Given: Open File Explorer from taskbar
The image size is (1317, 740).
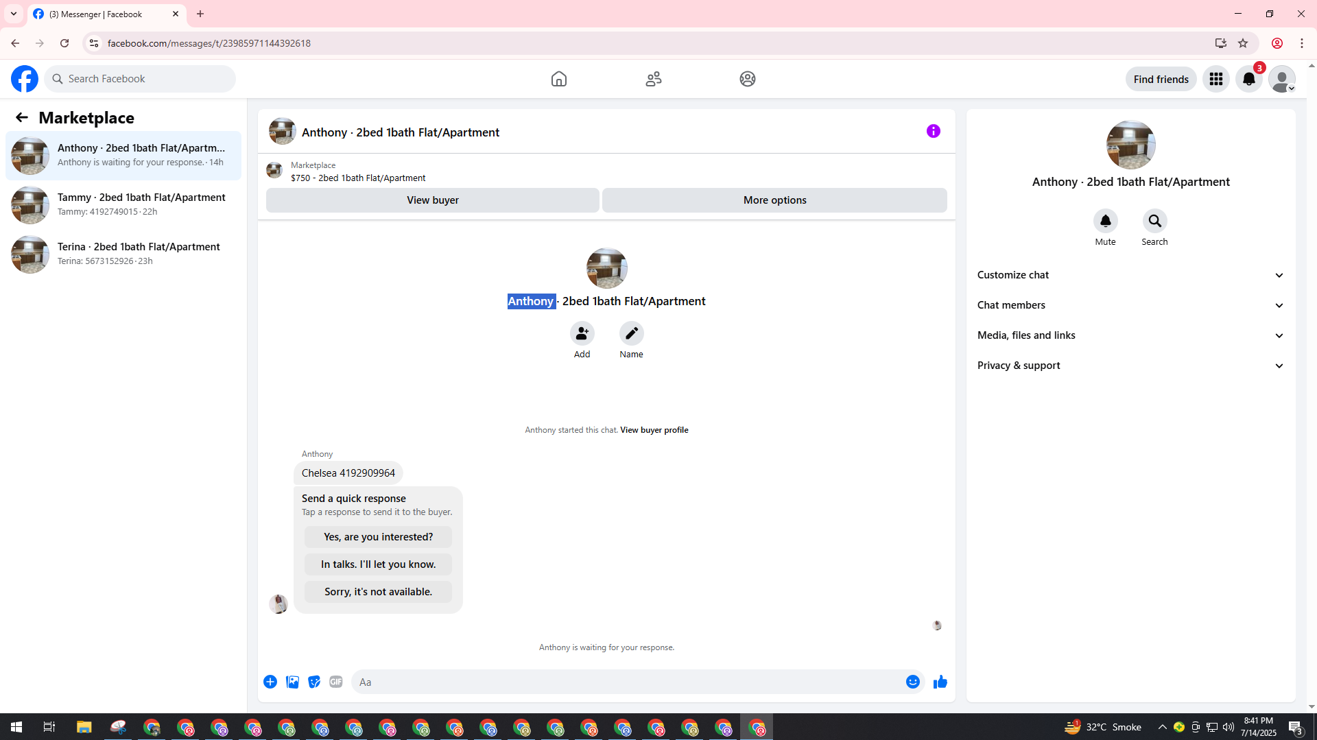Looking at the screenshot, I should click(x=84, y=727).
